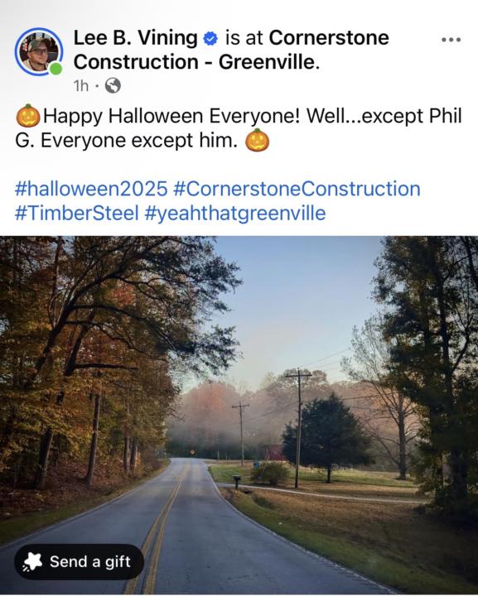Viewport: 478px width, 596px height.
Task: Click the pumpkin emoji after 'except him'
Action: (x=257, y=140)
